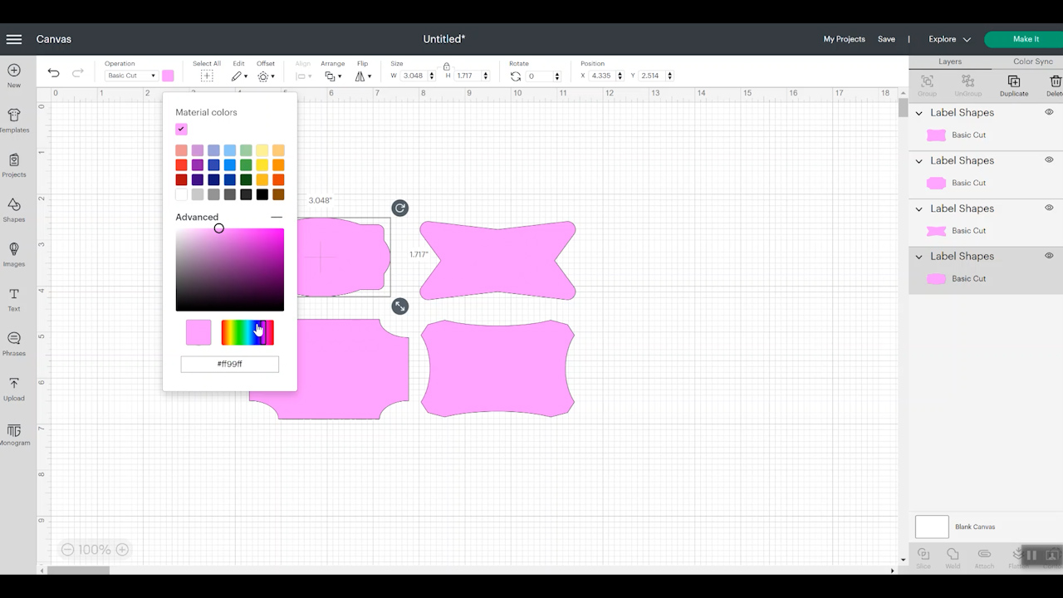Click the hex color code field
This screenshot has width=1063, height=598.
(x=230, y=364)
